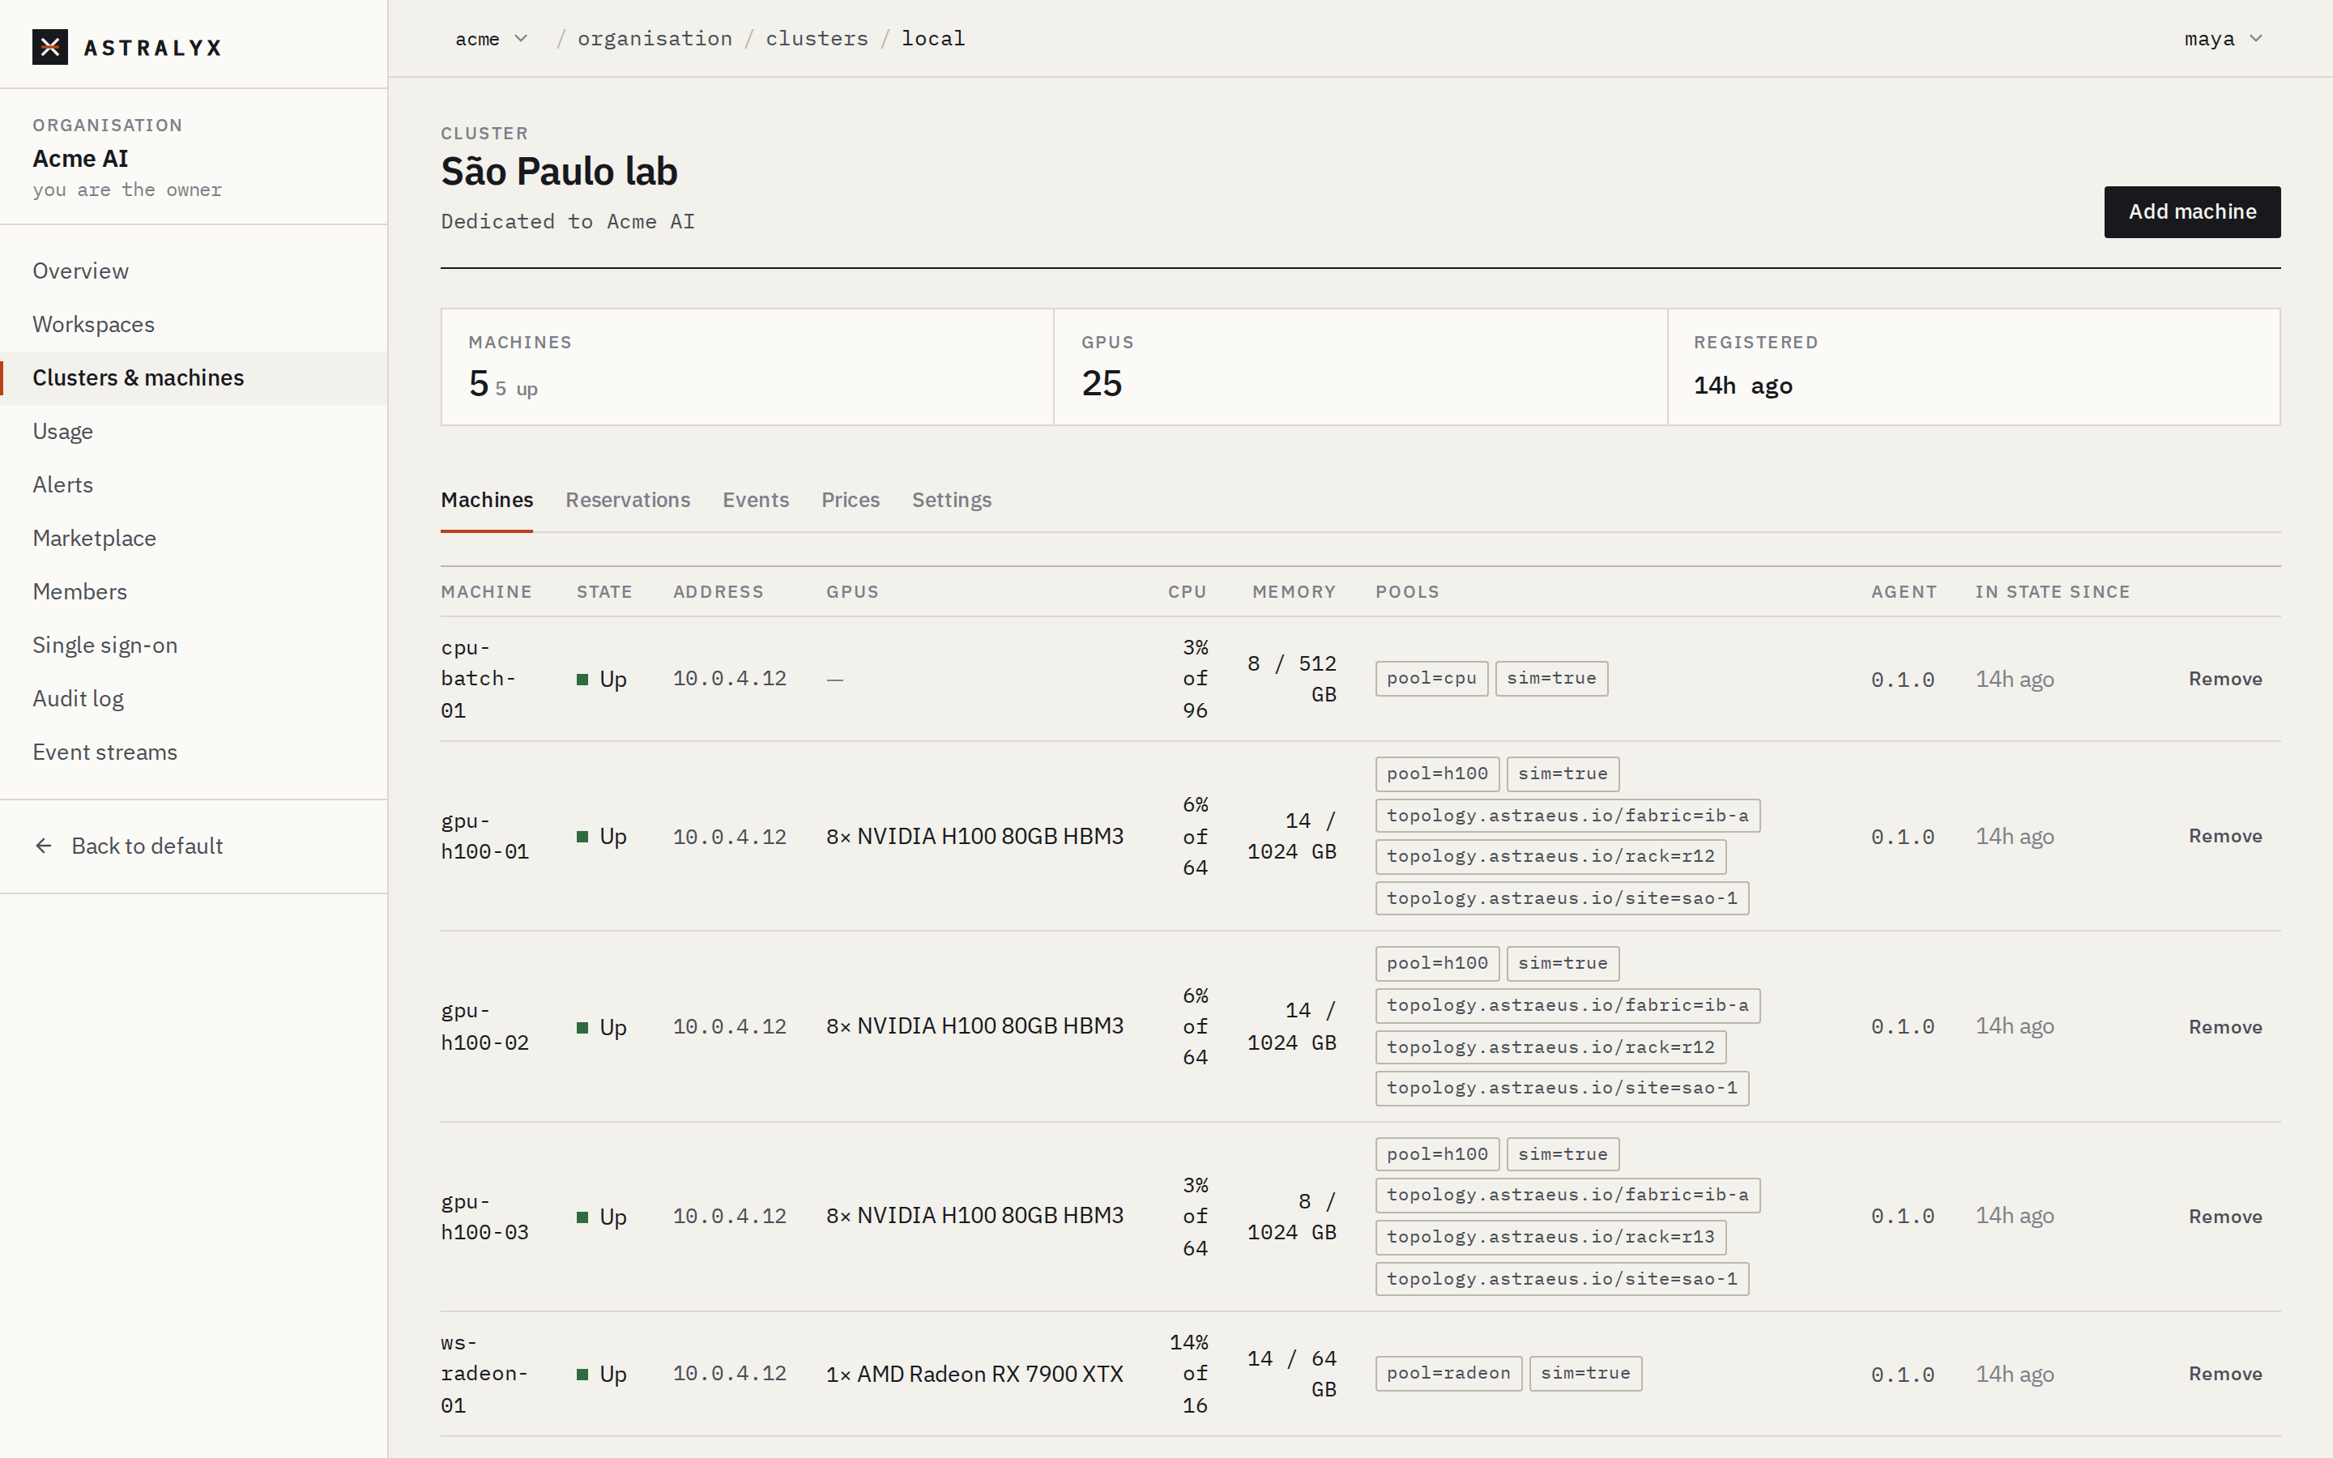Viewport: 2333px width, 1458px height.
Task: Click the MACHINES 5 up summary card
Action: click(x=747, y=366)
